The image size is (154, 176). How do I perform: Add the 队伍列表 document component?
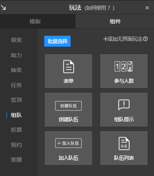point(124,148)
